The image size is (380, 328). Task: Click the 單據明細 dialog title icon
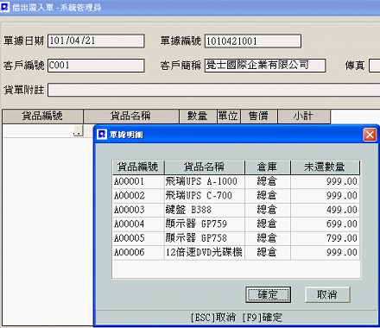[x=102, y=134]
